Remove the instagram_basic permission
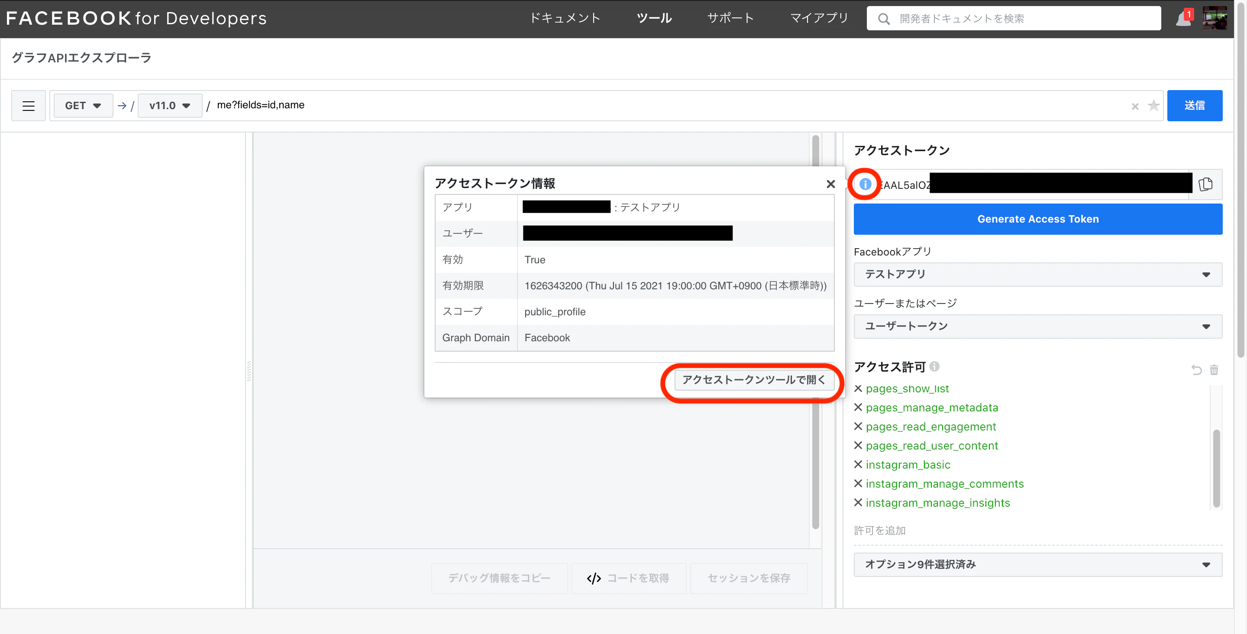Viewport: 1247px width, 634px height. (858, 465)
